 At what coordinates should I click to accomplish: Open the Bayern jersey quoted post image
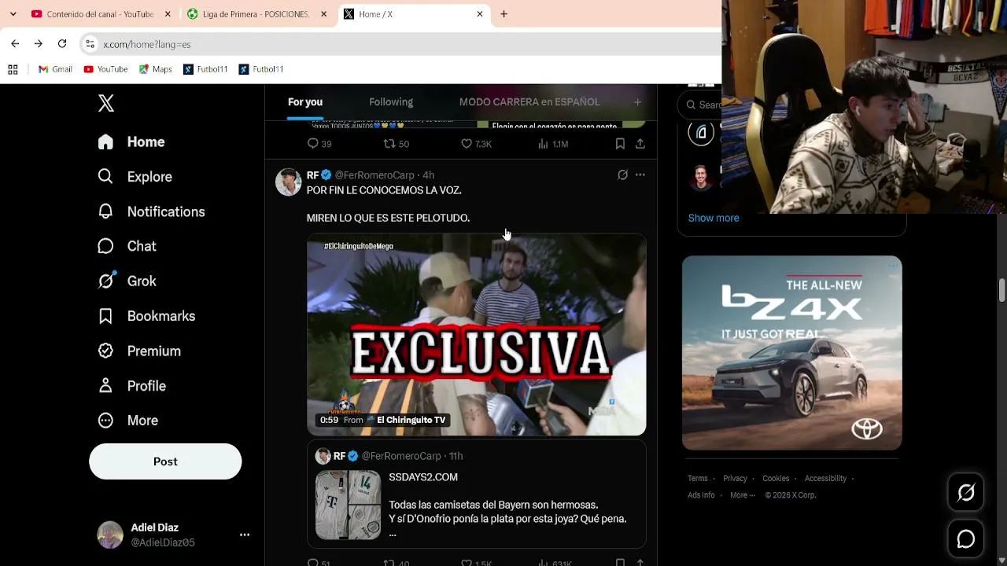pos(348,505)
